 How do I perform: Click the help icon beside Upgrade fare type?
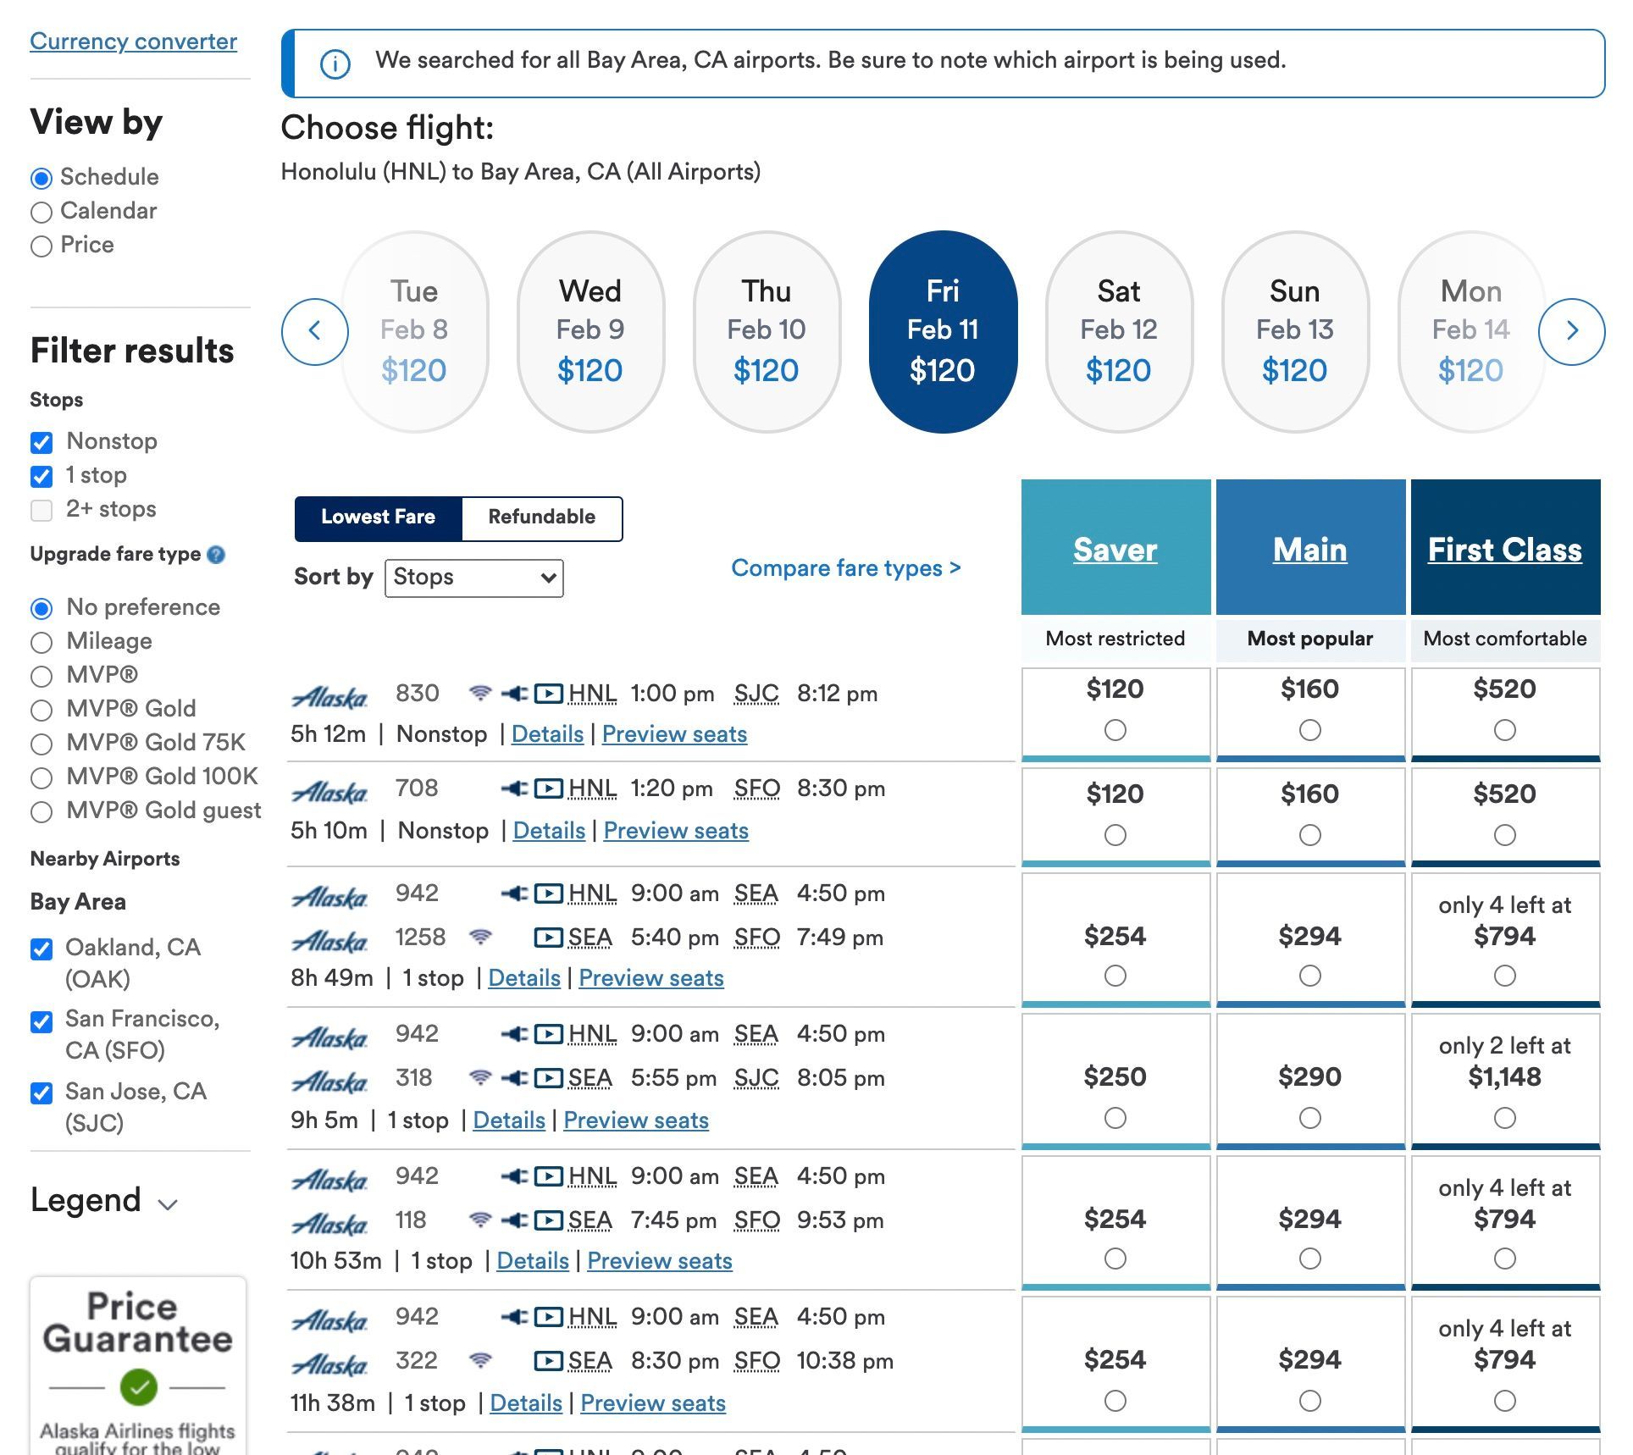click(x=217, y=555)
